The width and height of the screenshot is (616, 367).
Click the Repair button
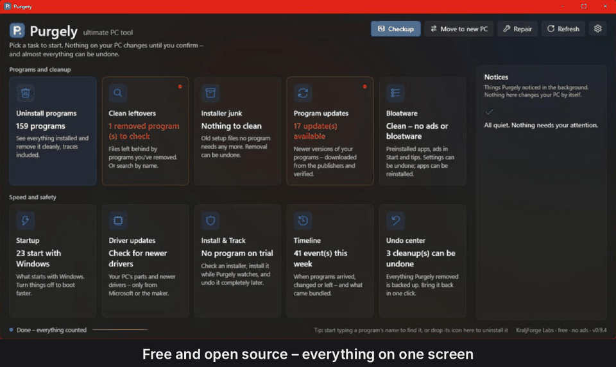(517, 29)
